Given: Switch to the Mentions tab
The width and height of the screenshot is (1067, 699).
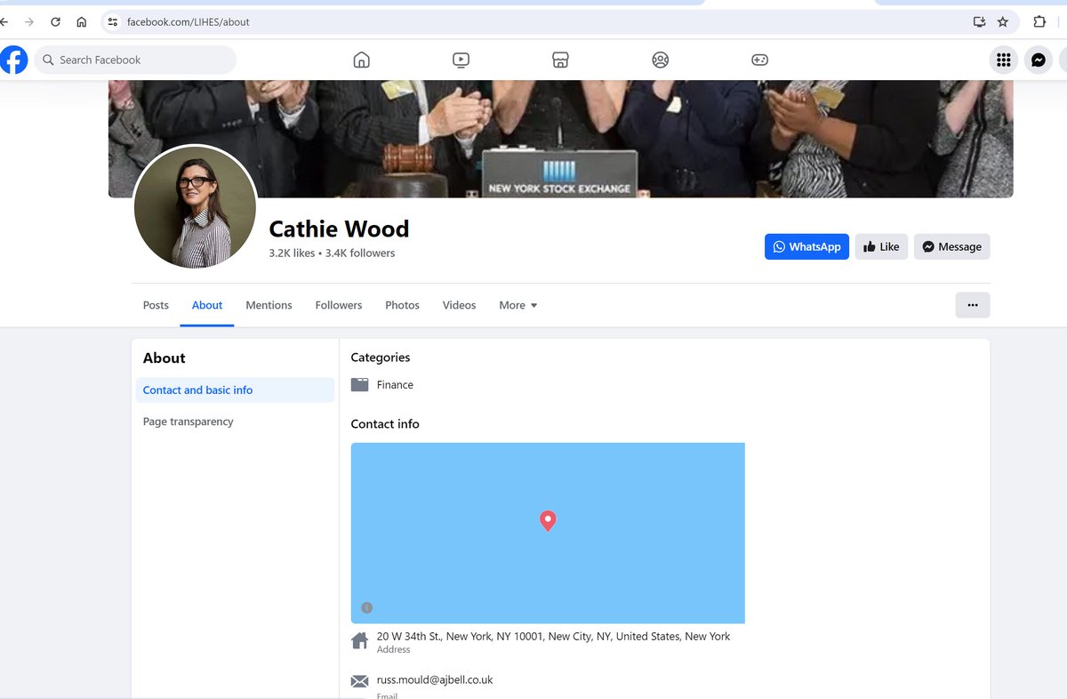Looking at the screenshot, I should point(269,305).
